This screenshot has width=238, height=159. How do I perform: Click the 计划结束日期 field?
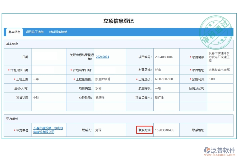click(x=110, y=70)
